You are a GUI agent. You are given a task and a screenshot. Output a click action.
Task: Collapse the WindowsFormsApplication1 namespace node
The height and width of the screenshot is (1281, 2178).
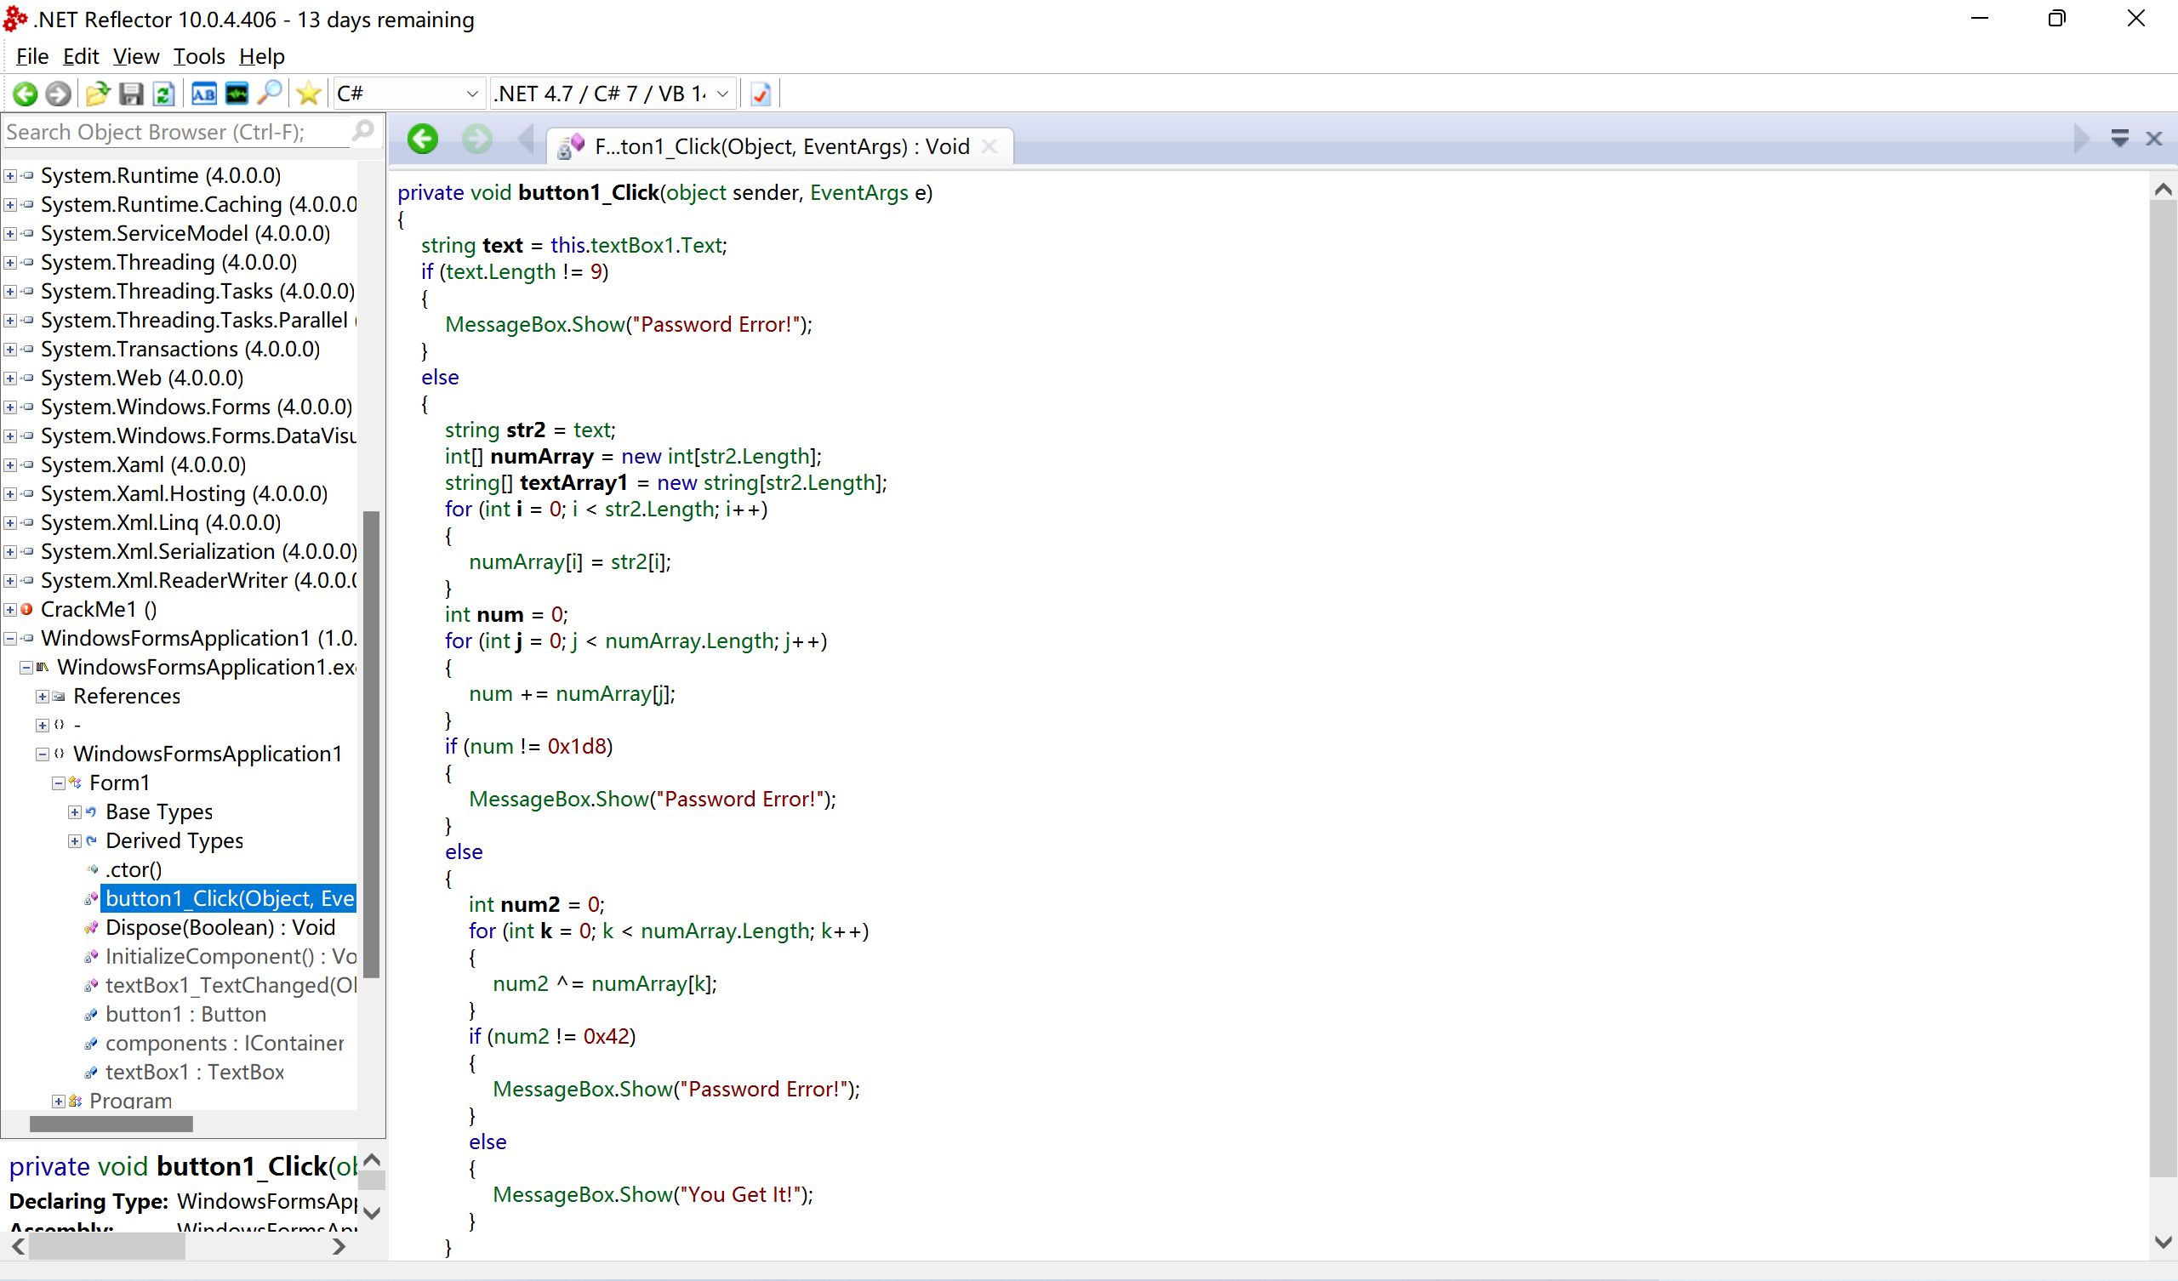coord(43,754)
